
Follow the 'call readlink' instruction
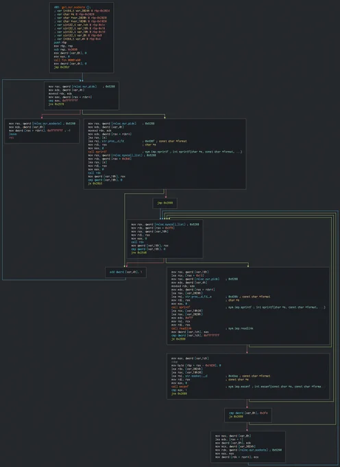(181, 328)
